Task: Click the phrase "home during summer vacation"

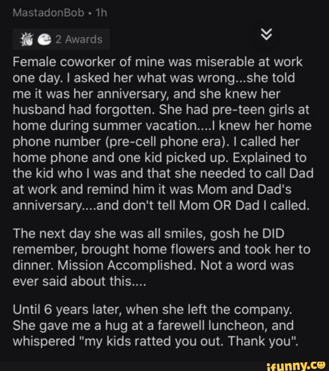Action: point(105,126)
